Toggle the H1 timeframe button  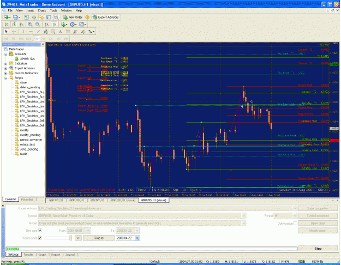(36, 39)
